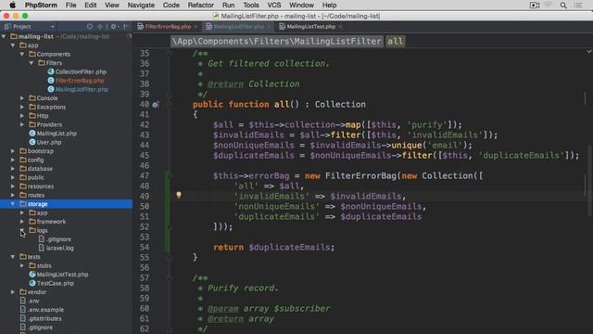Expand the Http folder
The width and height of the screenshot is (593, 334).
click(x=22, y=115)
